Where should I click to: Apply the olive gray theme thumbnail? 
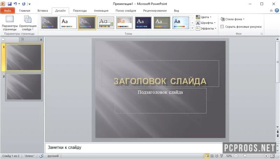click(x=162, y=23)
